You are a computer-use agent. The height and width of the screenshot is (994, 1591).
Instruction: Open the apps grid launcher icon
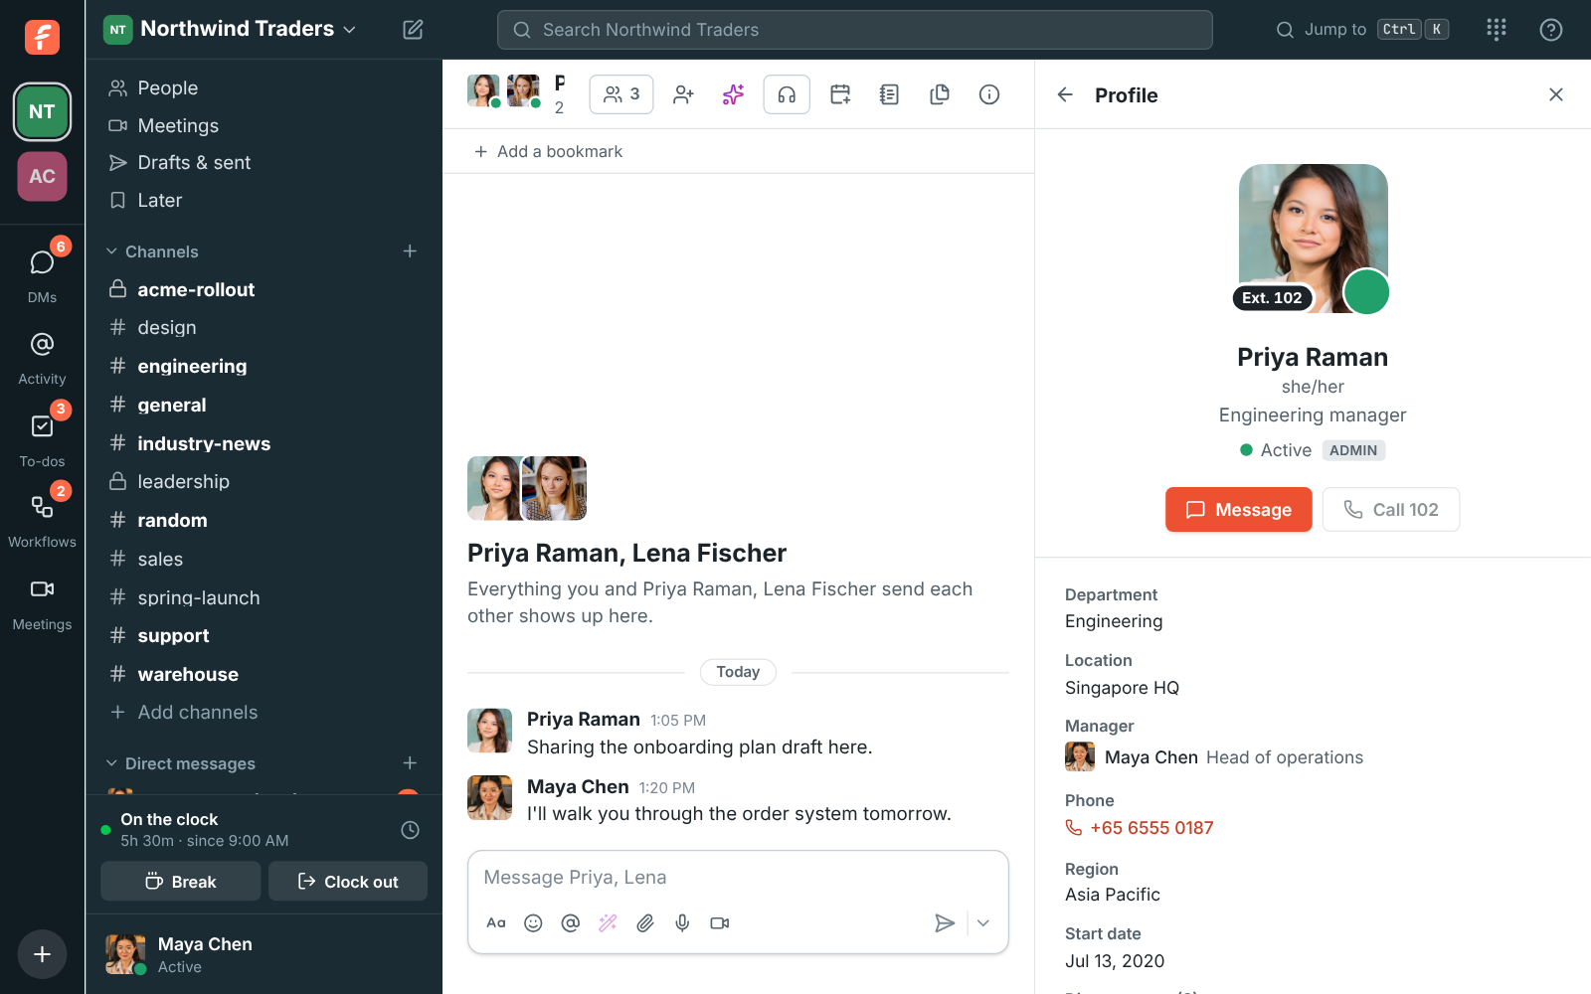1497,30
